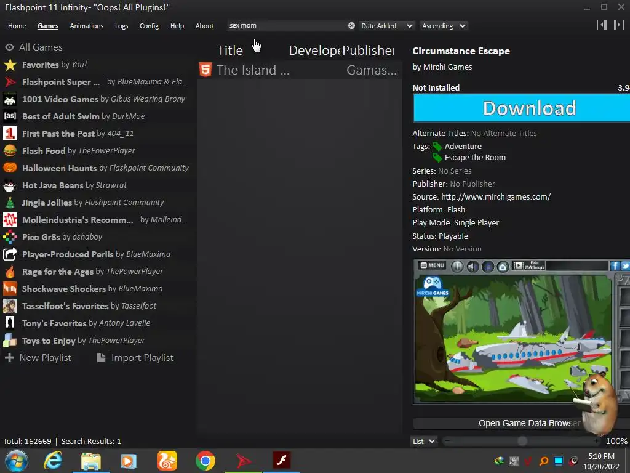Image resolution: width=630 pixels, height=473 pixels.
Task: Sort by the Developer column header
Action: click(314, 51)
